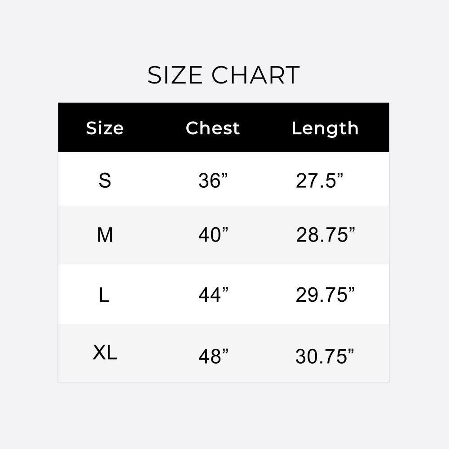Pick the 28.75" length value
Screen dimensions: 449x449
click(x=325, y=235)
